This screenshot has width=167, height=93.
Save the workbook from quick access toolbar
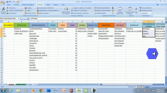[x=7, y=2]
